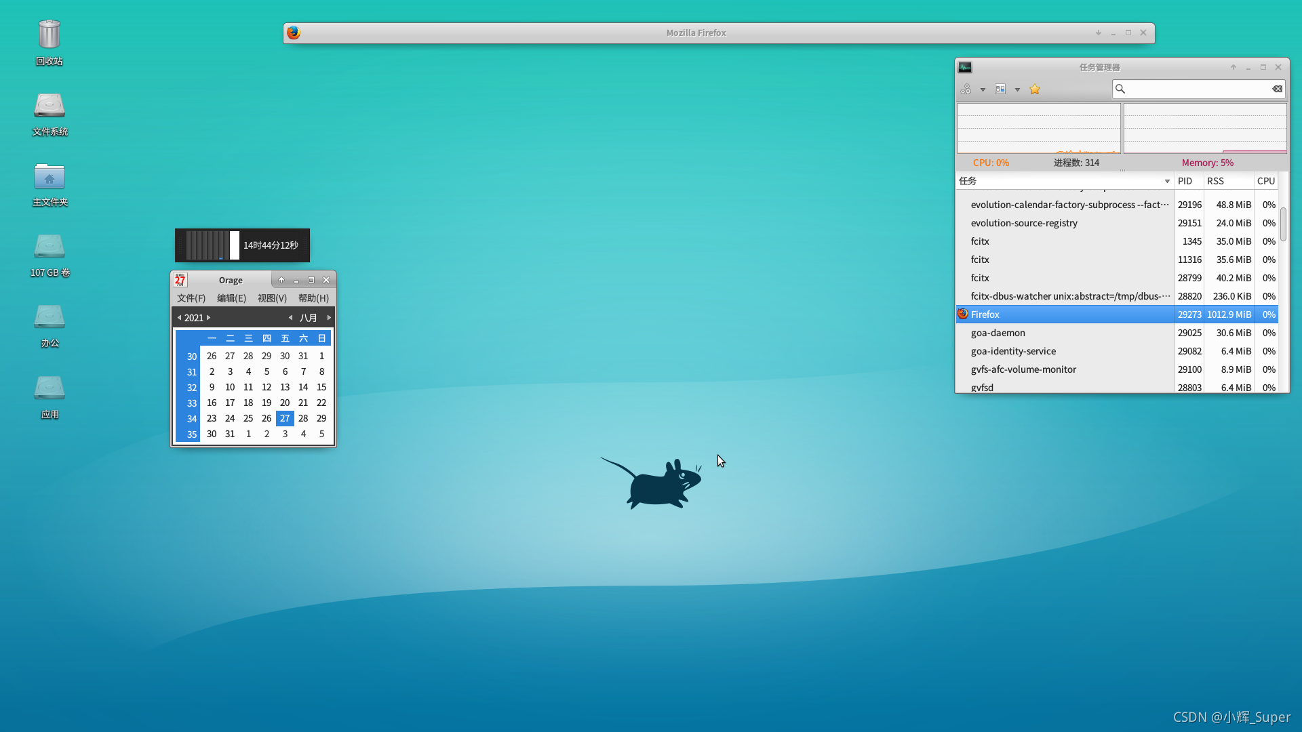Open the 文件(F) menu in Orage
Image resolution: width=1302 pixels, height=732 pixels.
[x=191, y=298]
